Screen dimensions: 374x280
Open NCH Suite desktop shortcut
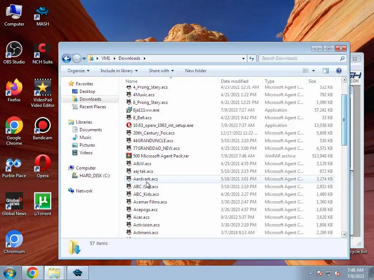(42, 54)
